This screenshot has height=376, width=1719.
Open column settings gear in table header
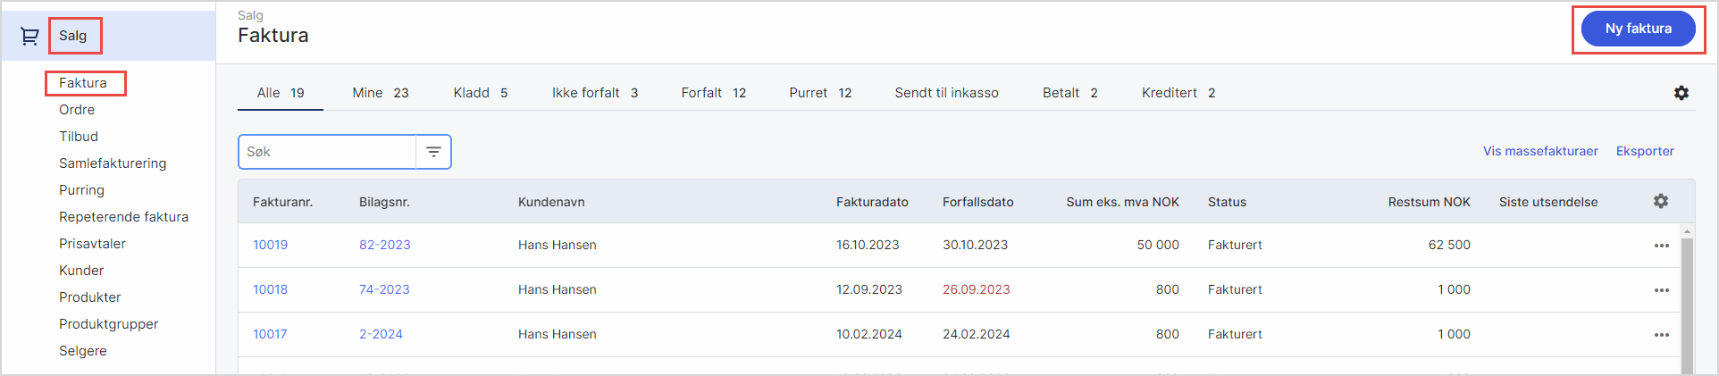(x=1660, y=201)
